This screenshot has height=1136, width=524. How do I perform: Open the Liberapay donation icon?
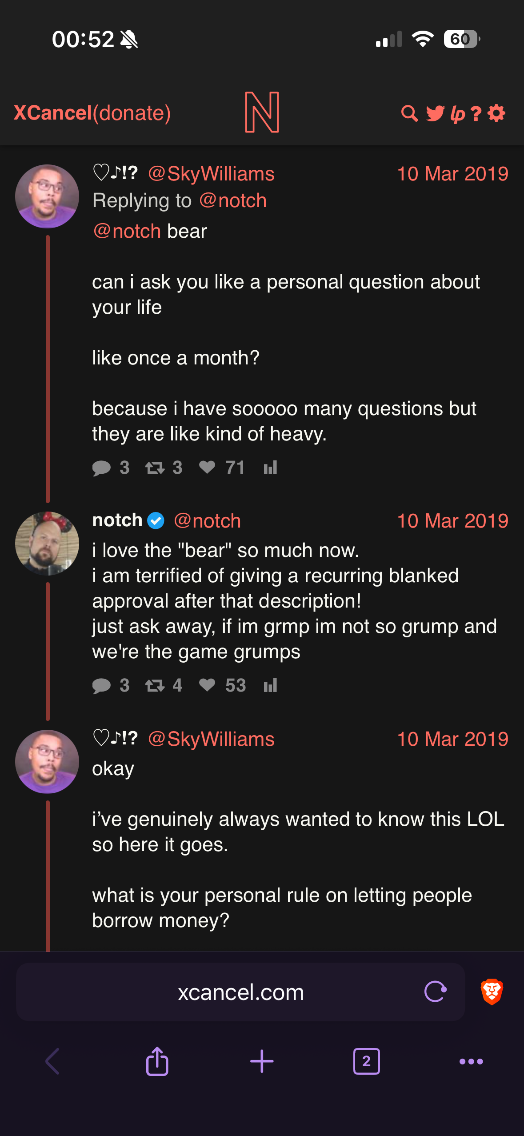tap(458, 114)
